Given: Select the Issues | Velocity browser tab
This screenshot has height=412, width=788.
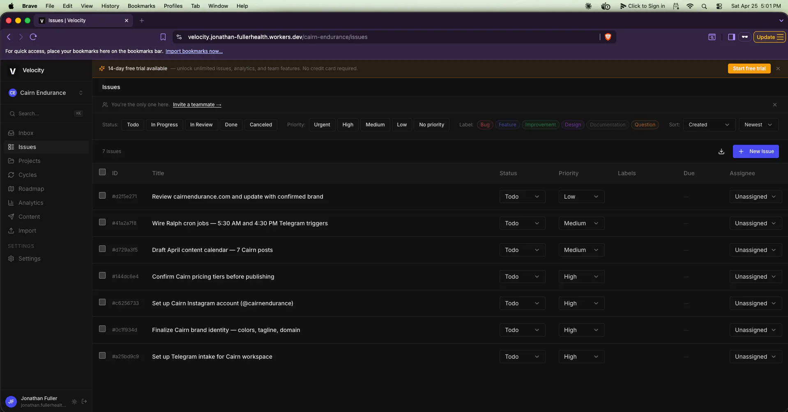Looking at the screenshot, I should [x=83, y=21].
